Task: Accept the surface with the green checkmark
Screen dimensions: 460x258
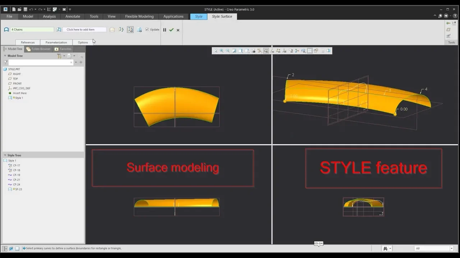Action: pos(171,30)
